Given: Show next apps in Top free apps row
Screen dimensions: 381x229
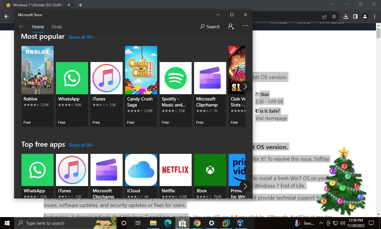Looking at the screenshot, I should pos(245,186).
